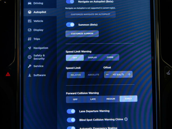The height and width of the screenshot is (129, 172).
Task: Open the Trips route icon
Action: coord(30,39)
